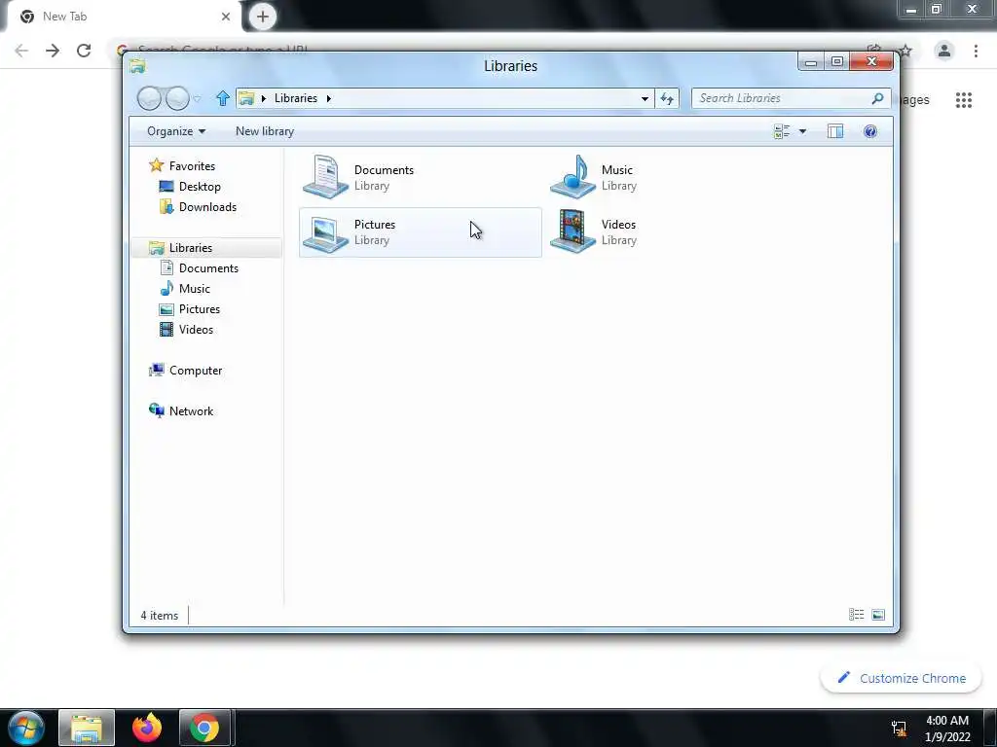
Task: Click the address bar folder icon
Action: [246, 98]
